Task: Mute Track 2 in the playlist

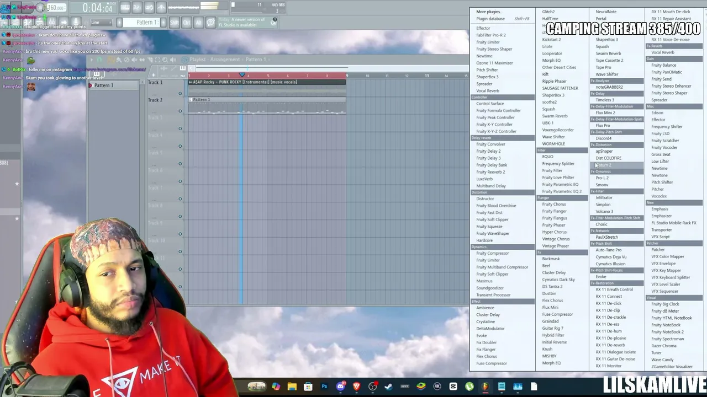Action: pos(180,111)
